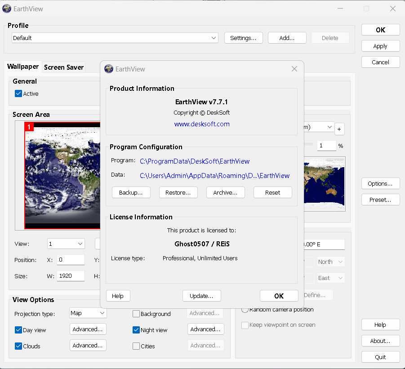The width and height of the screenshot is (405, 369).
Task: Click the Add... profile button
Action: [287, 38]
